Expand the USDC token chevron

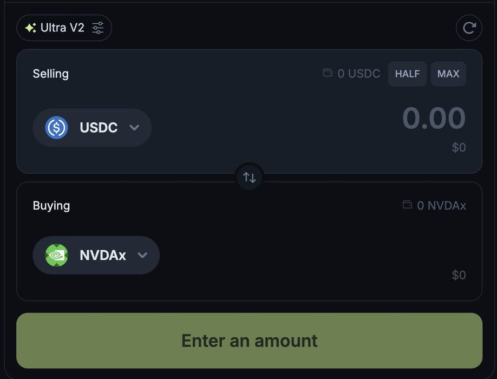pos(134,127)
